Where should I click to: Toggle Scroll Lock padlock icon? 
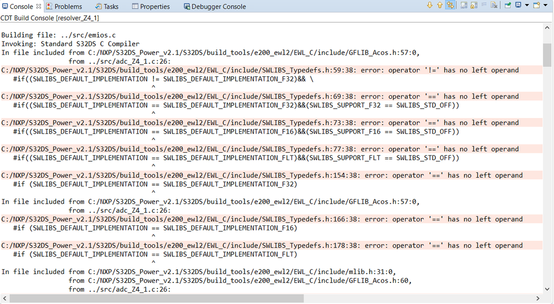(x=474, y=5)
